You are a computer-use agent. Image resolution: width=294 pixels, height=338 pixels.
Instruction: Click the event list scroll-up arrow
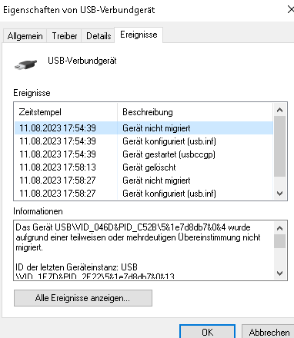point(279,110)
